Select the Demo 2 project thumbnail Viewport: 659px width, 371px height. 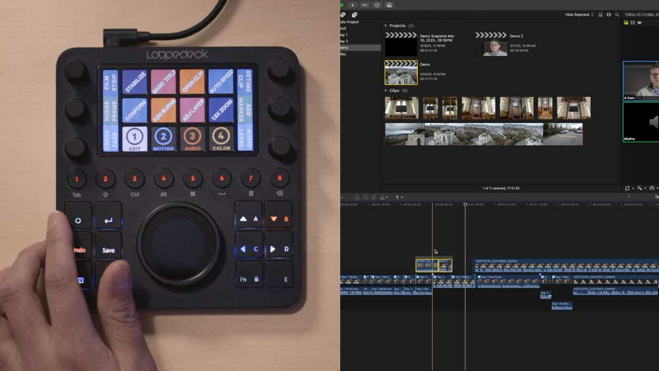pyautogui.click(x=492, y=43)
